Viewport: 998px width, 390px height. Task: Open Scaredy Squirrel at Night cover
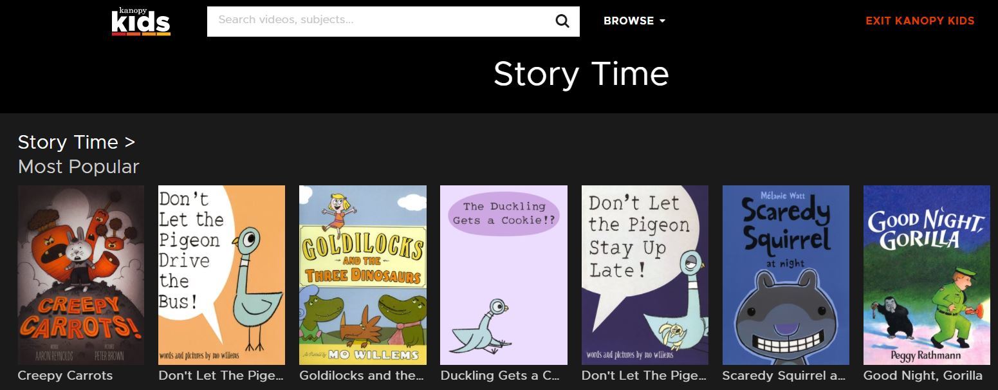click(785, 275)
